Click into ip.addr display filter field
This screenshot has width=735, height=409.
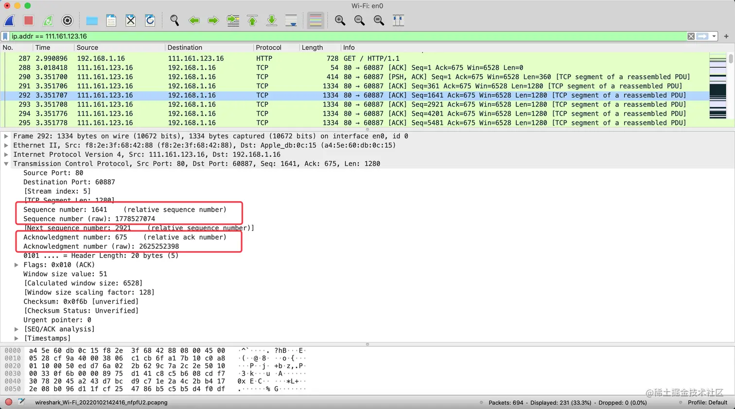pos(348,36)
